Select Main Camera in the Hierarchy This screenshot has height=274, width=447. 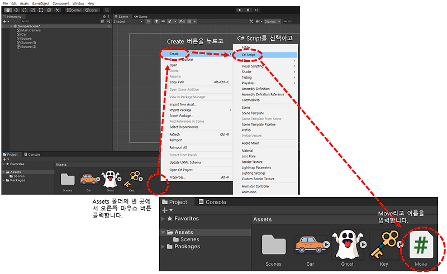click(x=31, y=30)
